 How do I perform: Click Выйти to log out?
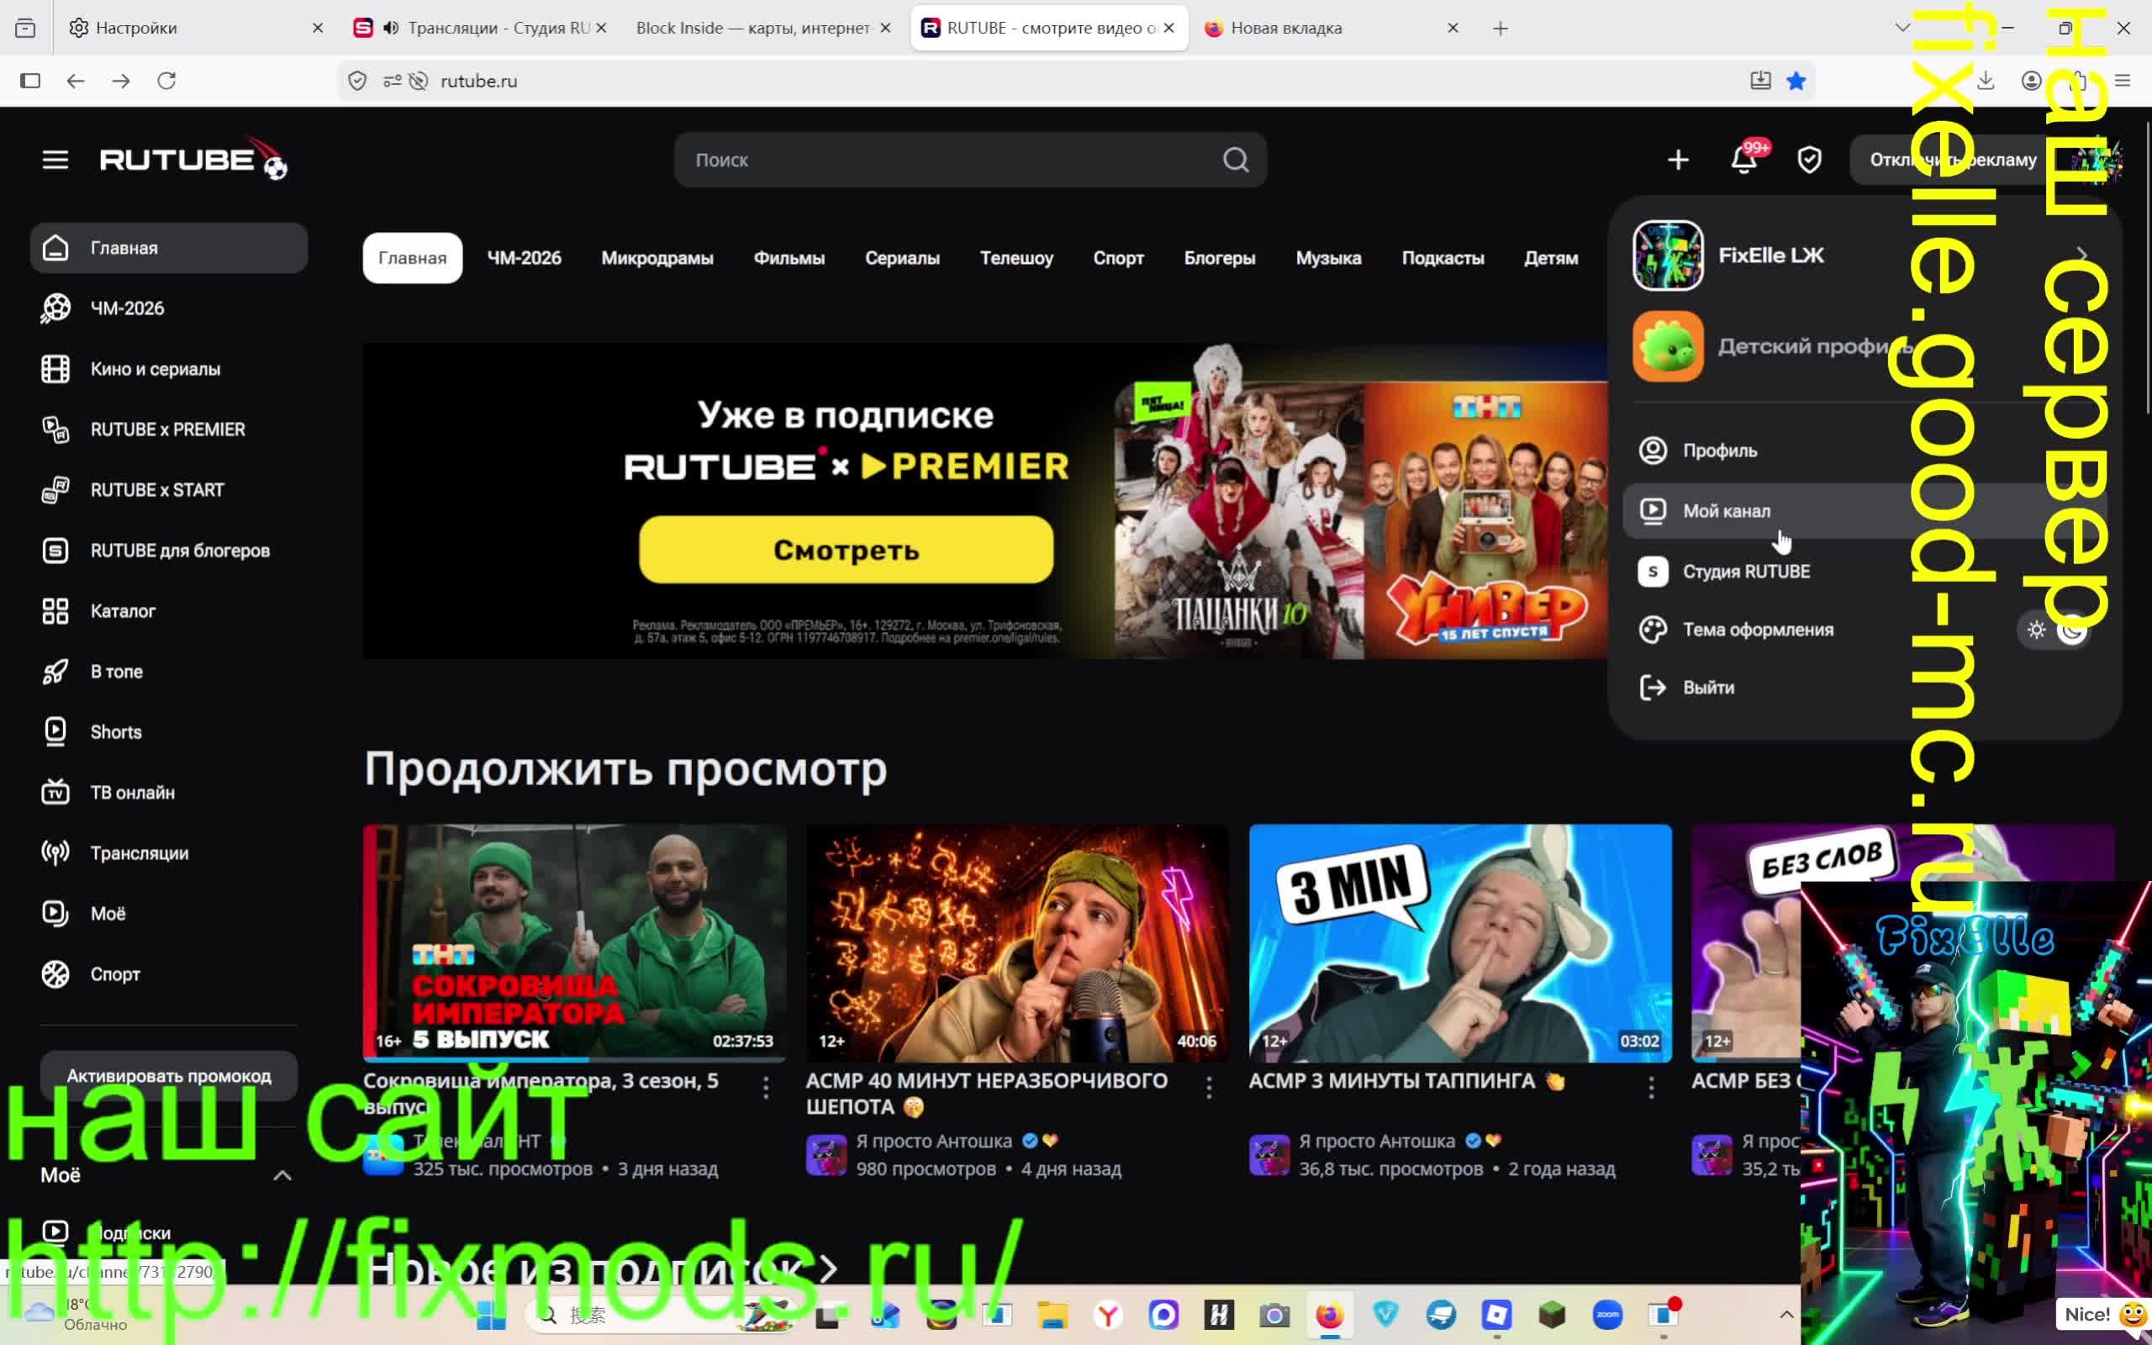click(x=1864, y=688)
